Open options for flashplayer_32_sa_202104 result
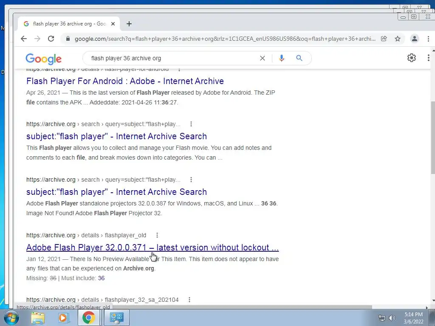This screenshot has width=435, height=326. 189,300
